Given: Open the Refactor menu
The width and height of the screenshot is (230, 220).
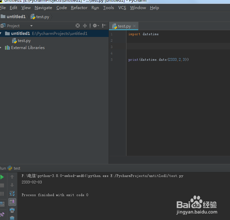Looking at the screenshot, I should tap(79, 8).
